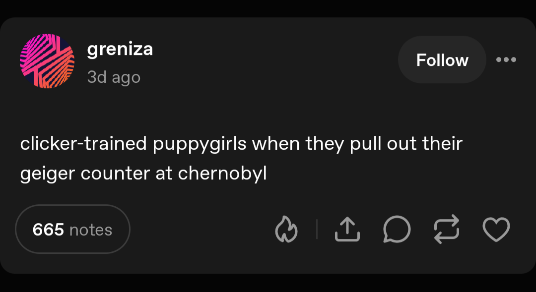The height and width of the screenshot is (292, 536).
Task: Click the word "notes" in the pill
Action: pyautogui.click(x=91, y=230)
